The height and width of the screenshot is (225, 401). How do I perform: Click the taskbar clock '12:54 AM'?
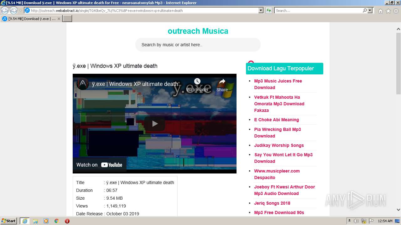[385, 221]
